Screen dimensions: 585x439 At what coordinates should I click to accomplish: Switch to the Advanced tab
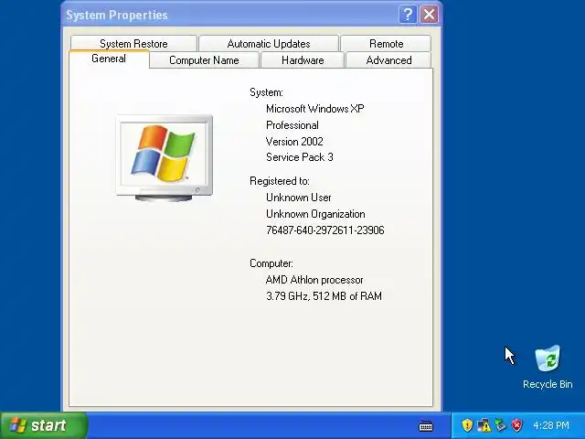[x=388, y=60]
